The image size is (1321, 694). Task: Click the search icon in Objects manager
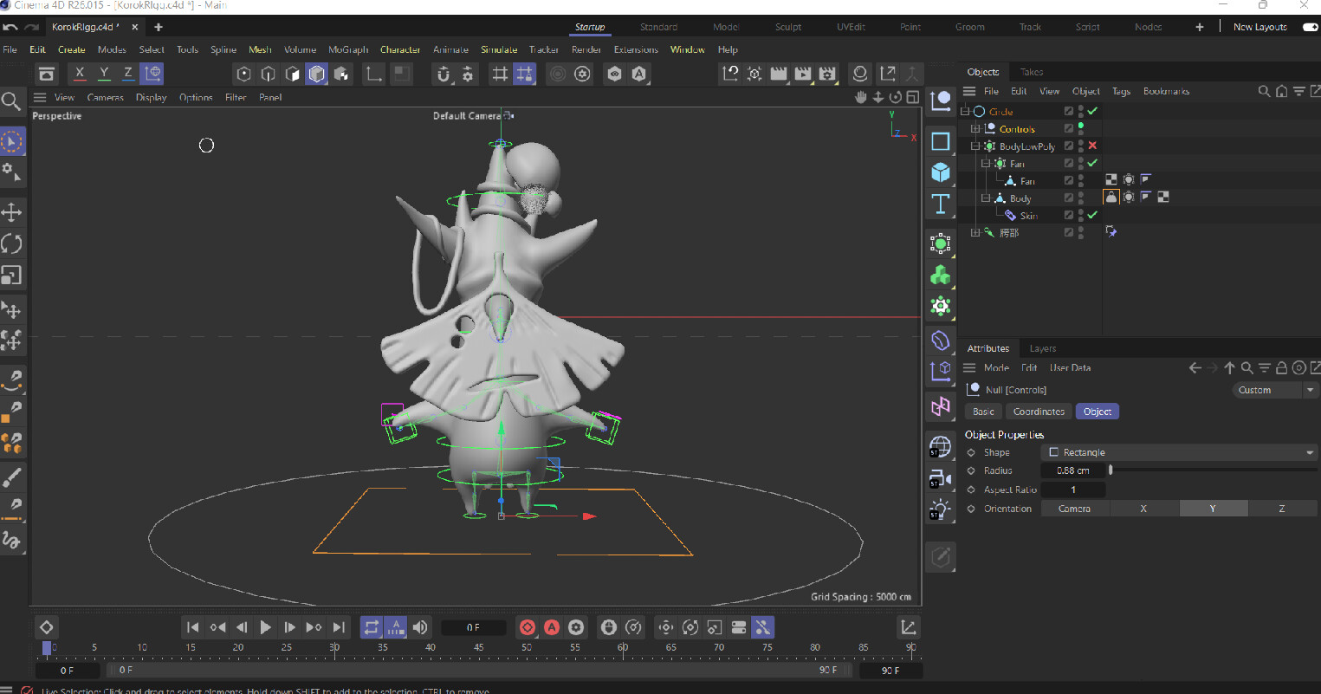(1264, 91)
